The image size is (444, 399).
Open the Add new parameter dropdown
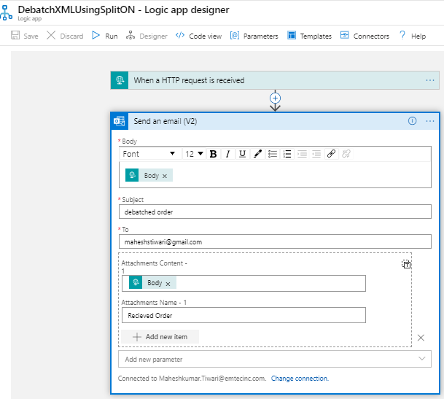[x=275, y=359]
